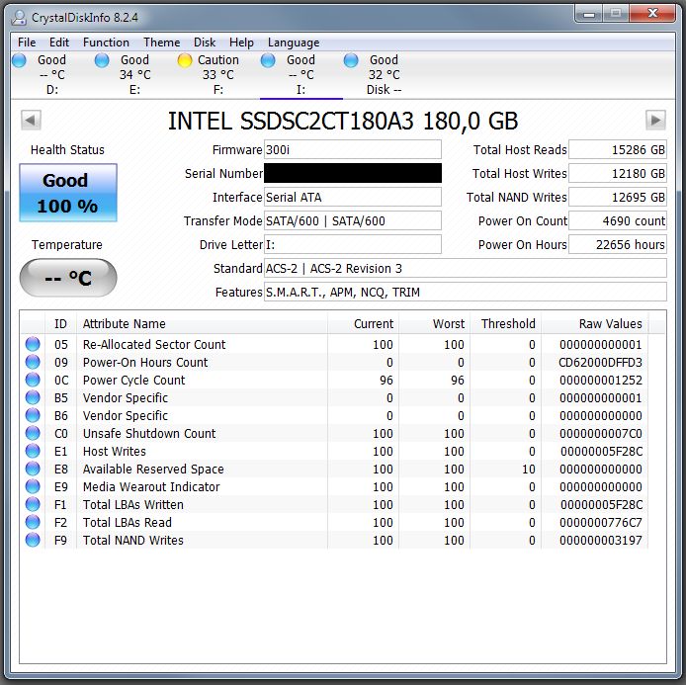Click status orb for B6 Vendor Specific
The width and height of the screenshot is (686, 685).
point(33,415)
